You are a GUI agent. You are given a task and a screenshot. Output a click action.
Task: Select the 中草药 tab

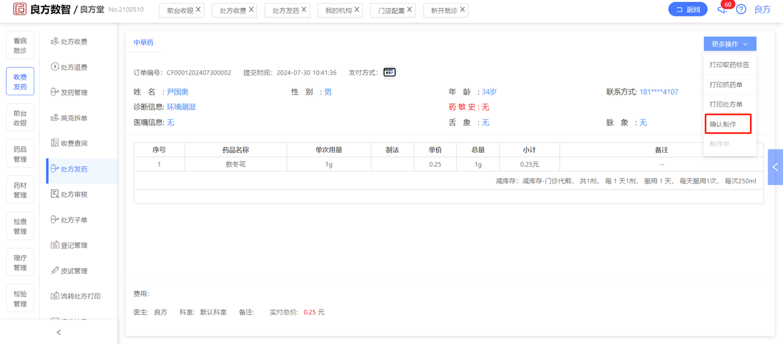coord(144,43)
